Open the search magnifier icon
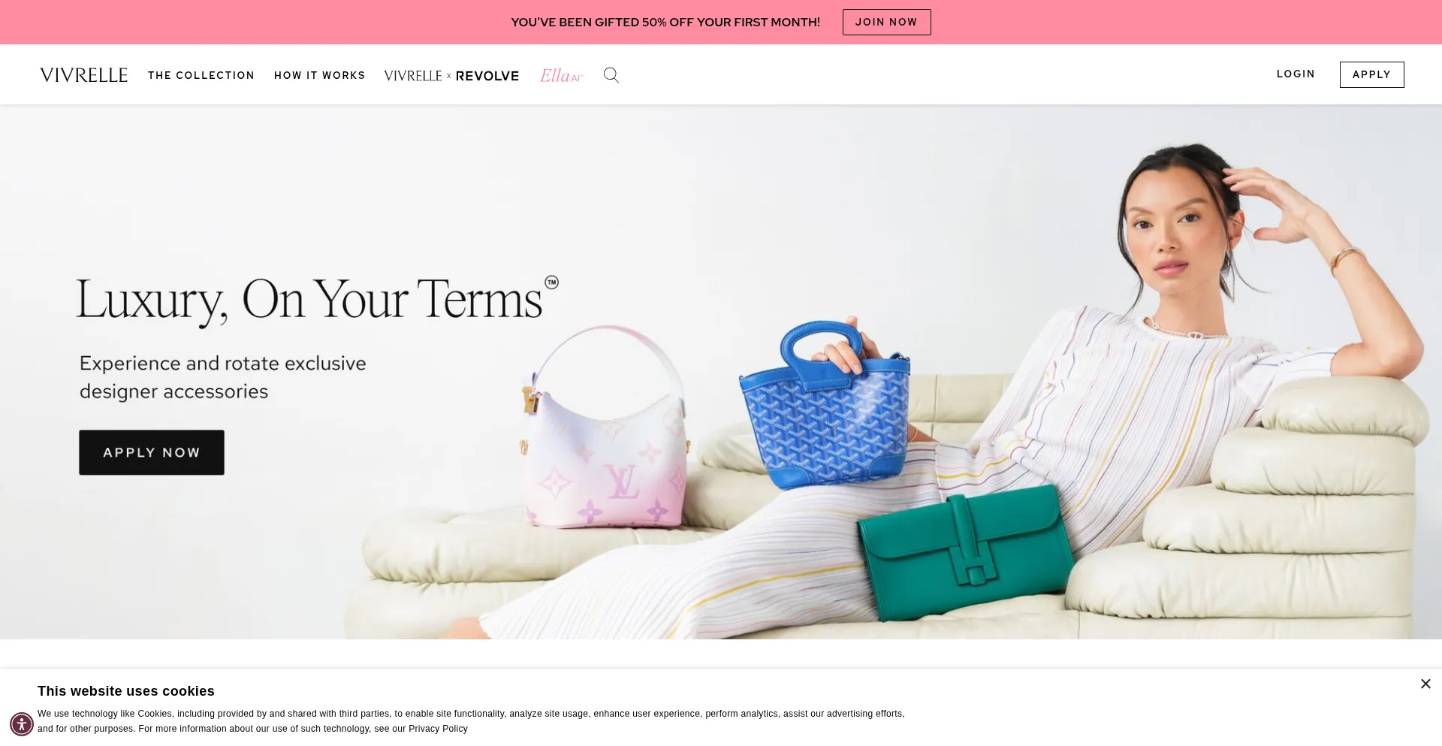This screenshot has height=746, width=1442. (x=611, y=75)
